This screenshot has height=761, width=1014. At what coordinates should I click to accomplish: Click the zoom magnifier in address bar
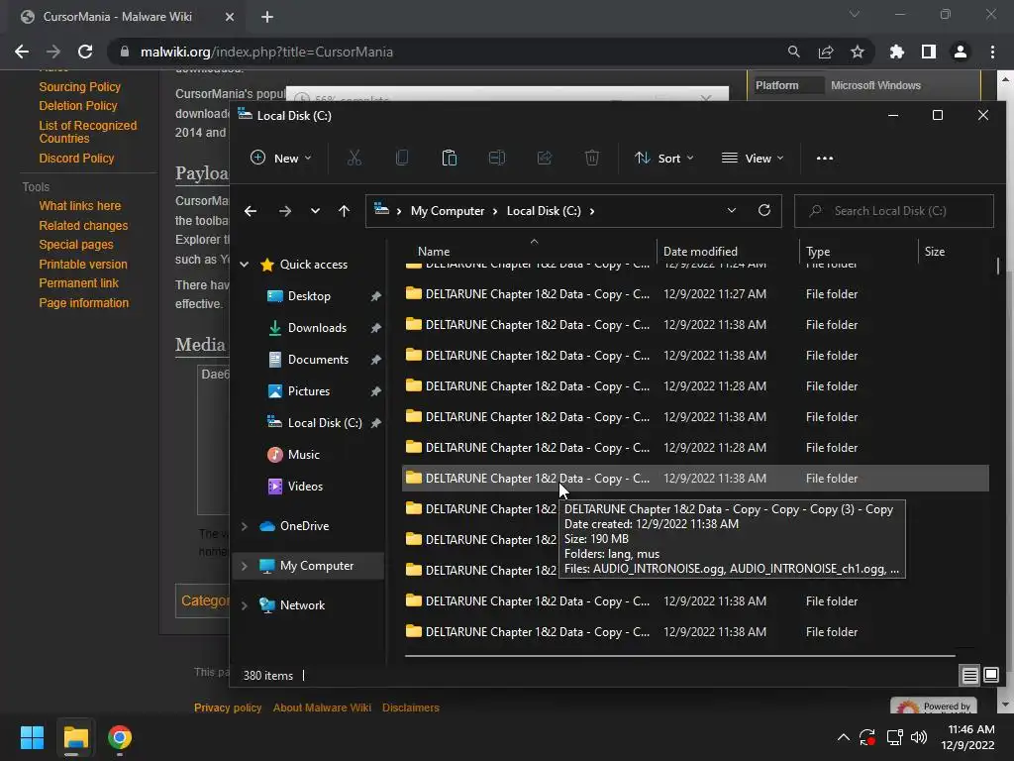[x=794, y=52]
